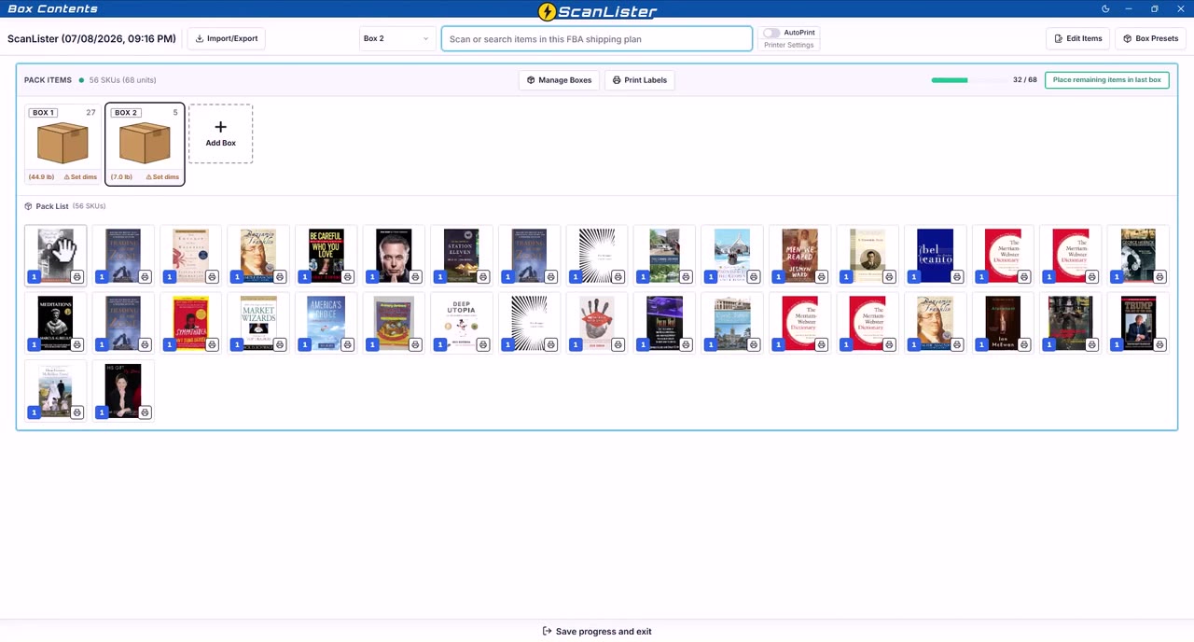Save progress and exit
The image size is (1194, 642).
[x=597, y=632]
